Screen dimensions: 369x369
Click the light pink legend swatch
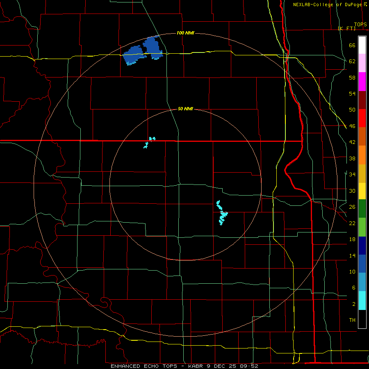coord(362,63)
